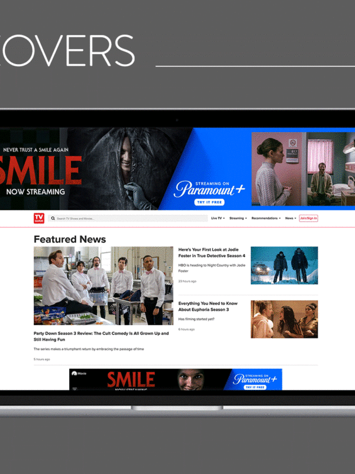Click the SMILE title in the bottom banner ad
This screenshot has width=355, height=474.
pos(131,379)
